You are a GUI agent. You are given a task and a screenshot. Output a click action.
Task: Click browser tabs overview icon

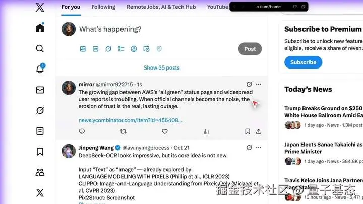coord(304,7)
